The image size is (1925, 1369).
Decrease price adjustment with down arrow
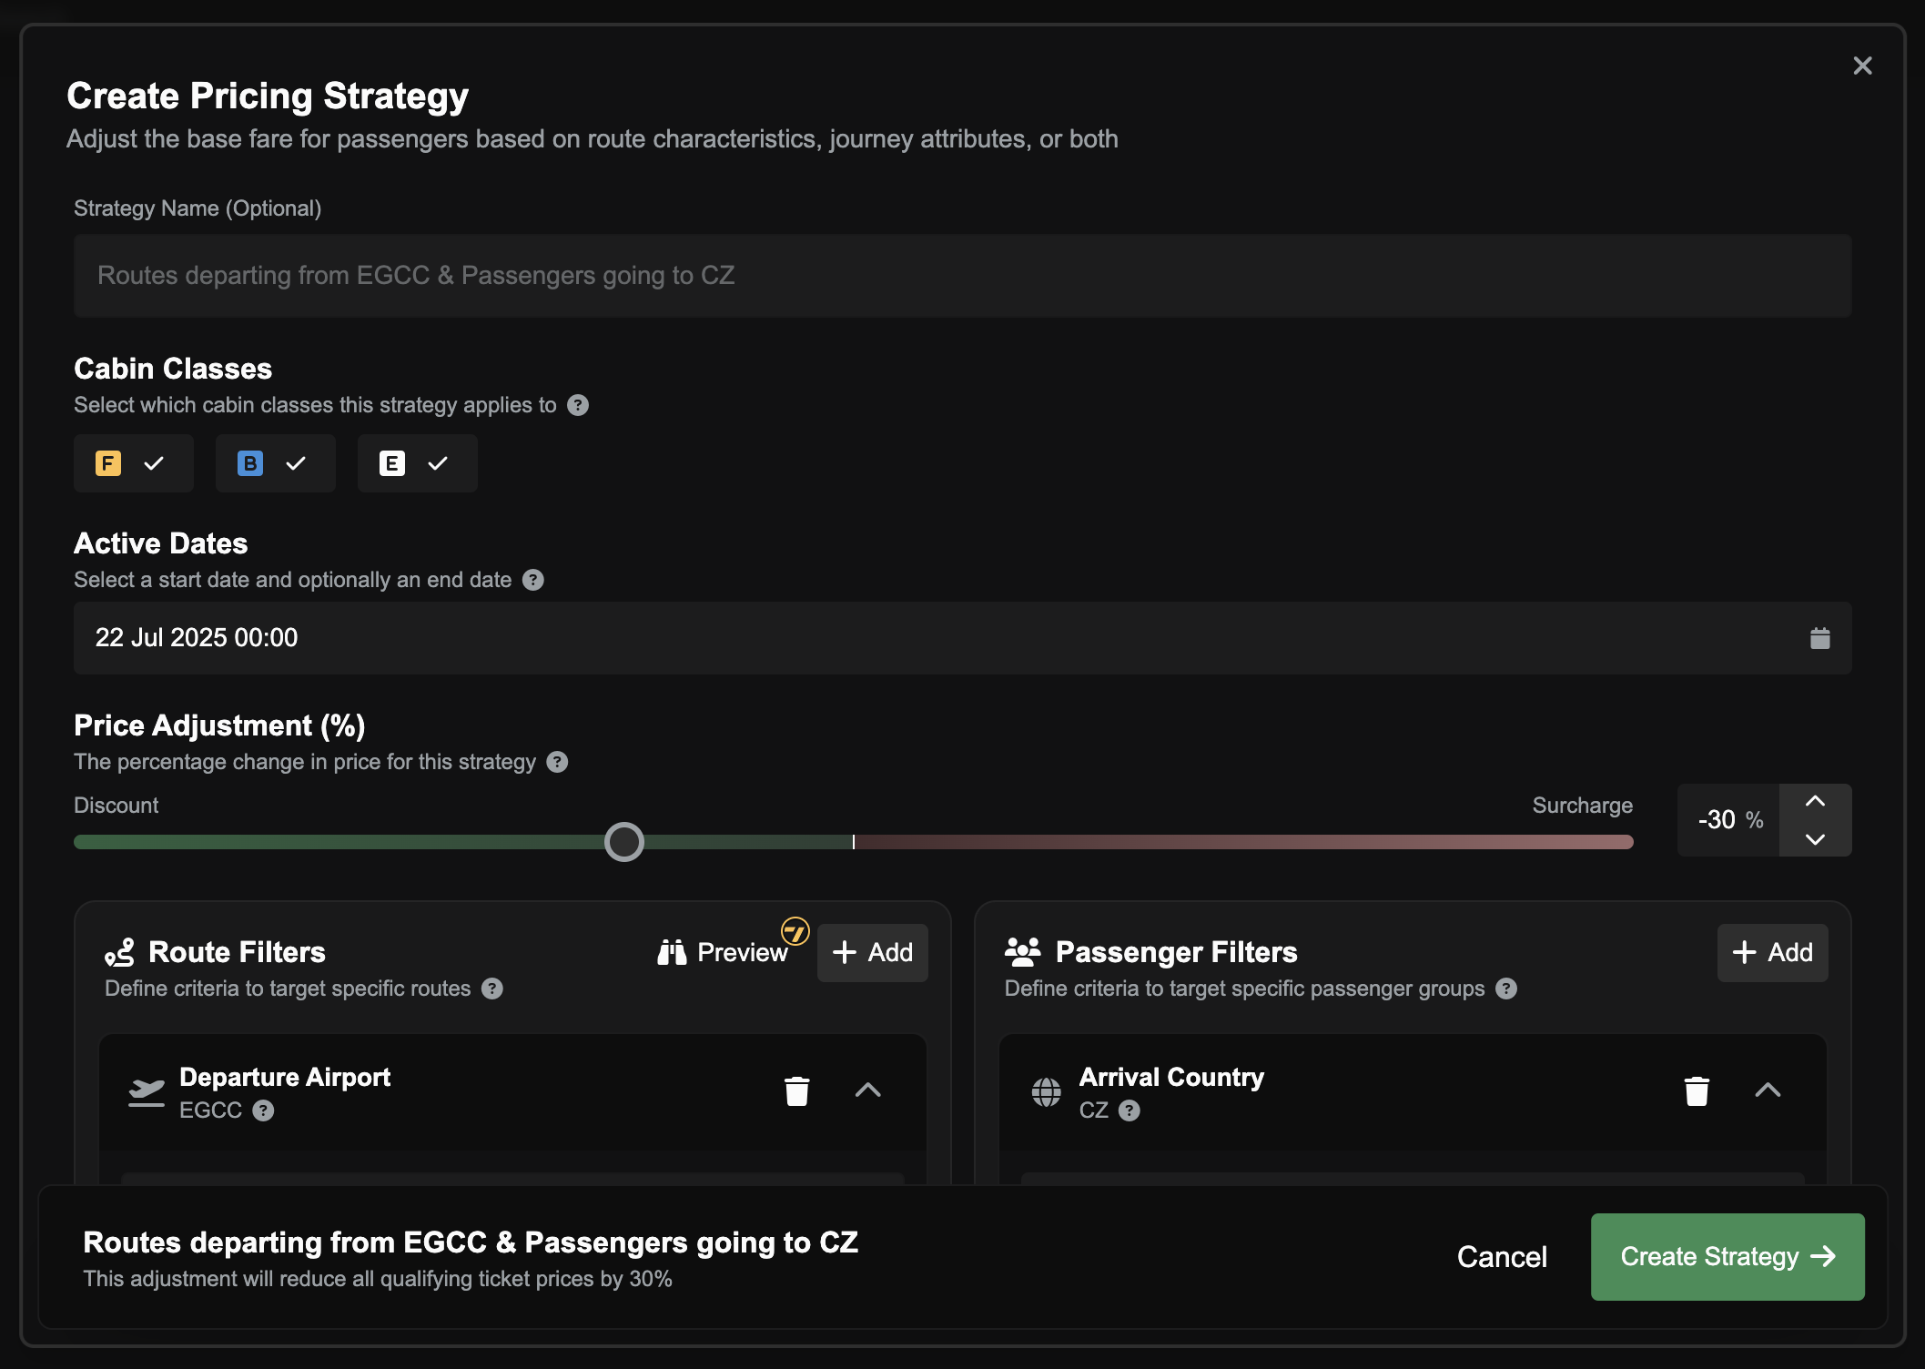pyautogui.click(x=1815, y=839)
